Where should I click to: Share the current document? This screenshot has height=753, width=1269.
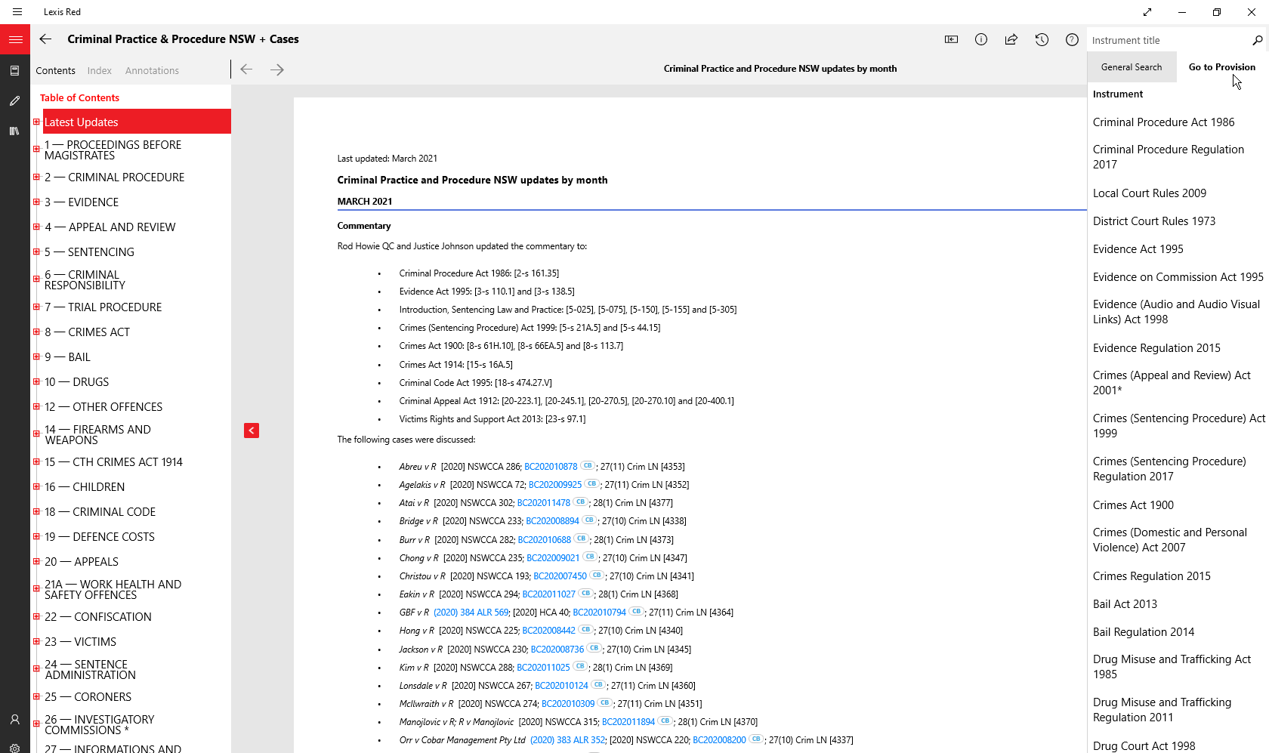coord(1011,39)
